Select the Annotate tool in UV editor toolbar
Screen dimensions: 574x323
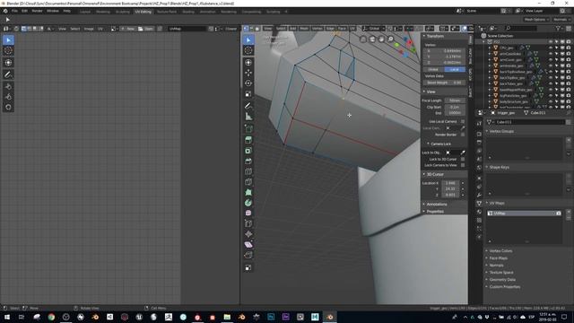[x=8, y=74]
